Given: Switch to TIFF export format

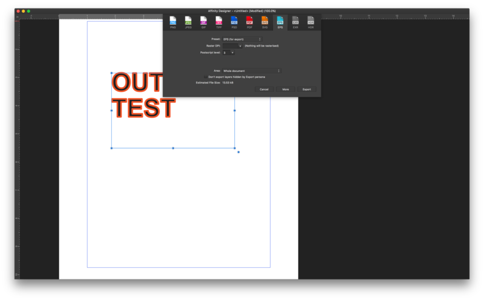Looking at the screenshot, I should tap(218, 22).
